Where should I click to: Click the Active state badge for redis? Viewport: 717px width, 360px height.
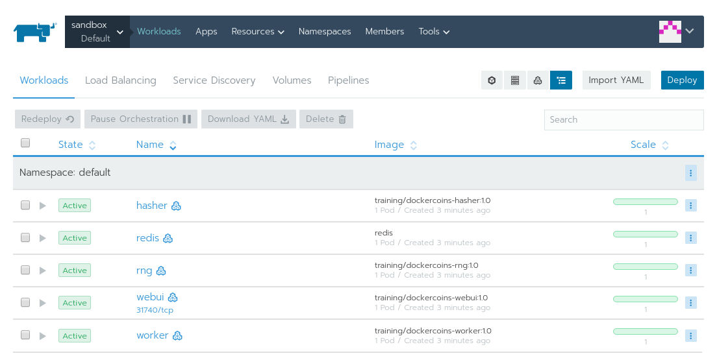tap(75, 238)
